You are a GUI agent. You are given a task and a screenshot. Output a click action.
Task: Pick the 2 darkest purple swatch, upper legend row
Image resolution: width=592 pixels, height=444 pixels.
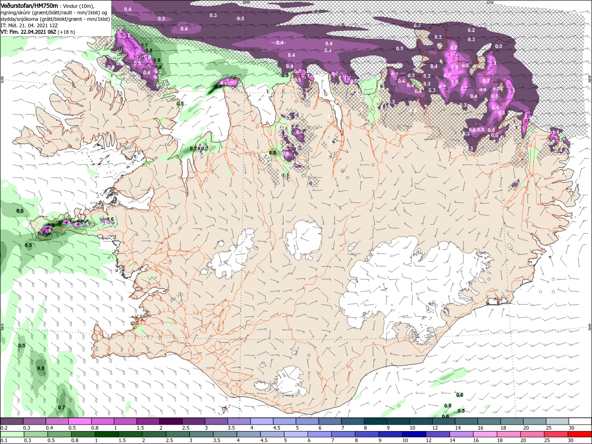pos(171,421)
